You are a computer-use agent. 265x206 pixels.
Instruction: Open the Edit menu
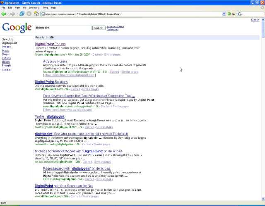[x=10, y=8]
